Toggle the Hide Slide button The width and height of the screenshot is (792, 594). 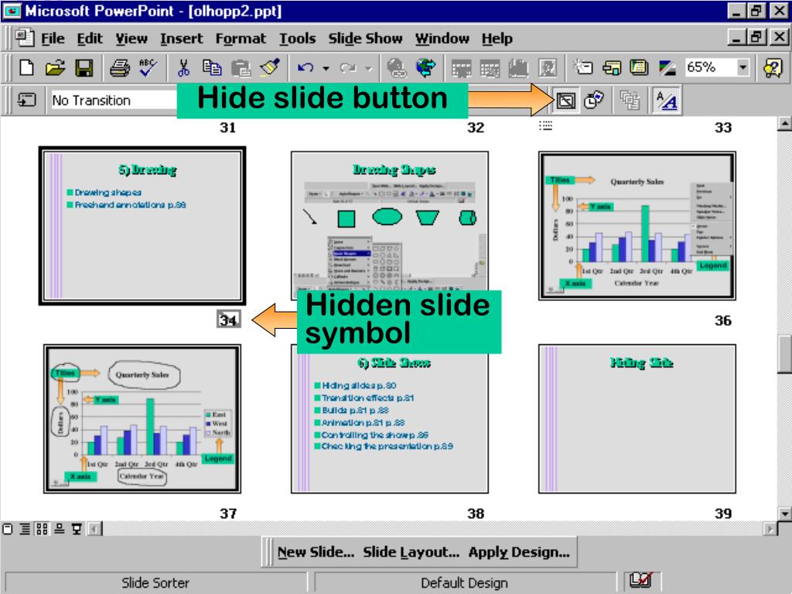tap(565, 100)
